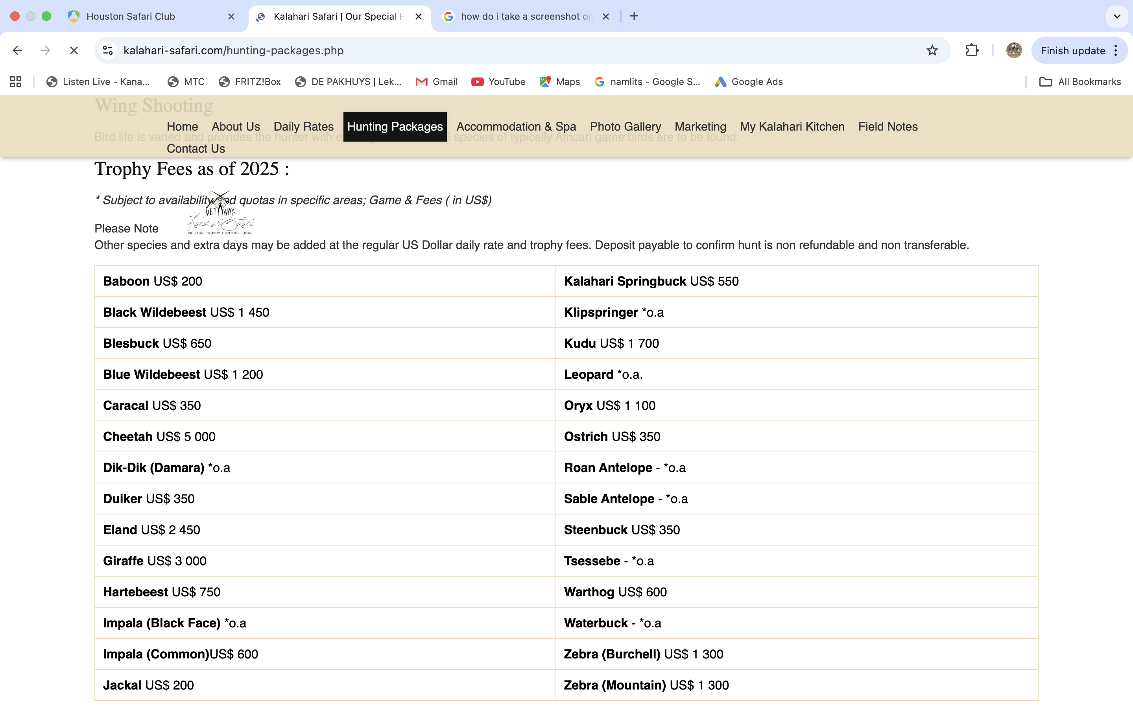Open site information icon in address bar
Viewport: 1133px width, 708px height.
coord(108,51)
